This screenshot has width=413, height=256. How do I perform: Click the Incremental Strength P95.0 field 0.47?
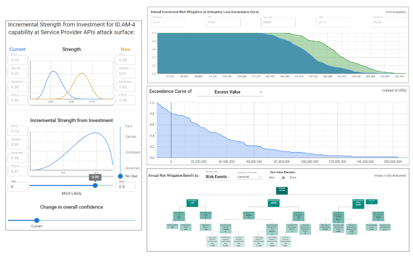[x=18, y=171]
